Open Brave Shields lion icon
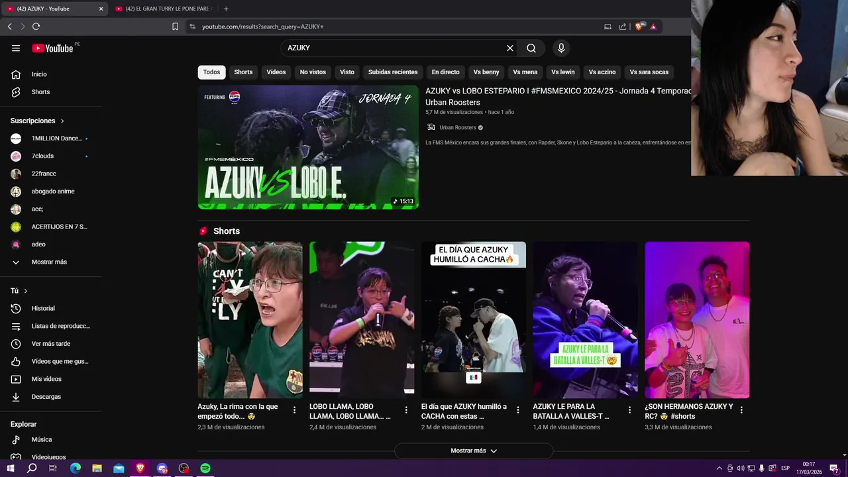Image resolution: width=848 pixels, height=477 pixels. 639,26
